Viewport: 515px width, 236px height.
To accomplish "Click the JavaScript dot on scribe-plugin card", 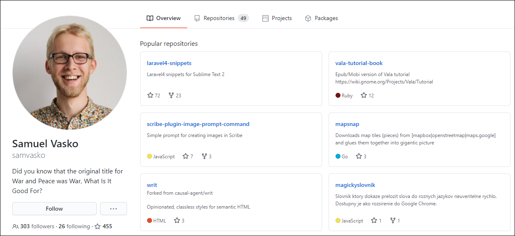I will (x=150, y=156).
